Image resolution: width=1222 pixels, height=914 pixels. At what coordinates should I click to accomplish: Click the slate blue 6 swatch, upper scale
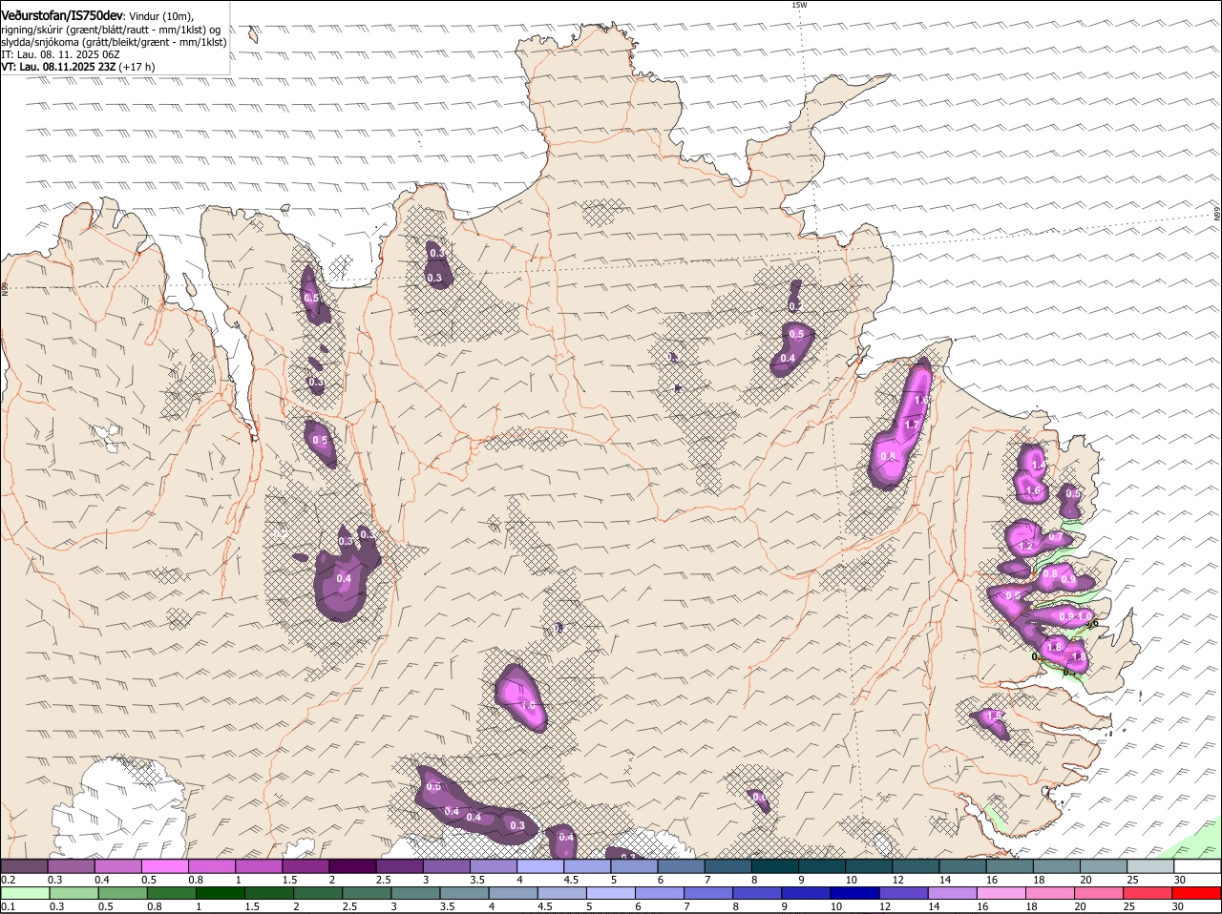pos(682,866)
